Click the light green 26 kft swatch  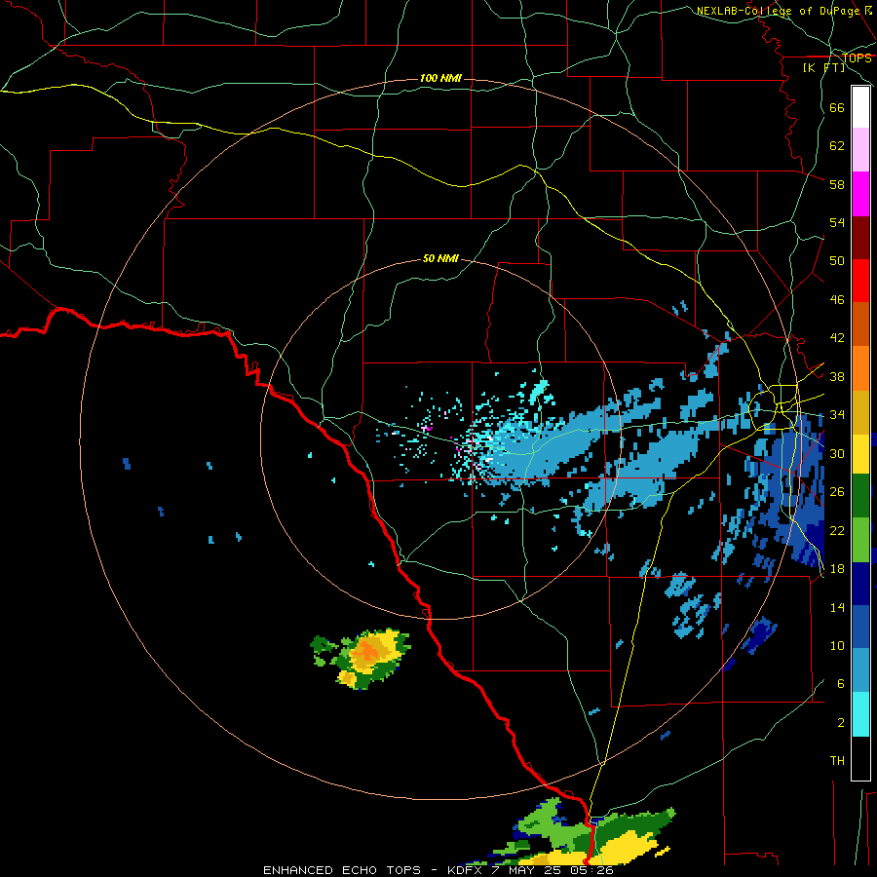pyautogui.click(x=860, y=540)
